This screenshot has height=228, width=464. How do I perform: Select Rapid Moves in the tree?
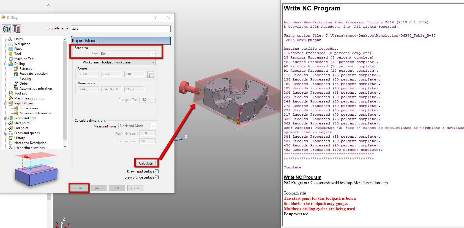[24, 103]
